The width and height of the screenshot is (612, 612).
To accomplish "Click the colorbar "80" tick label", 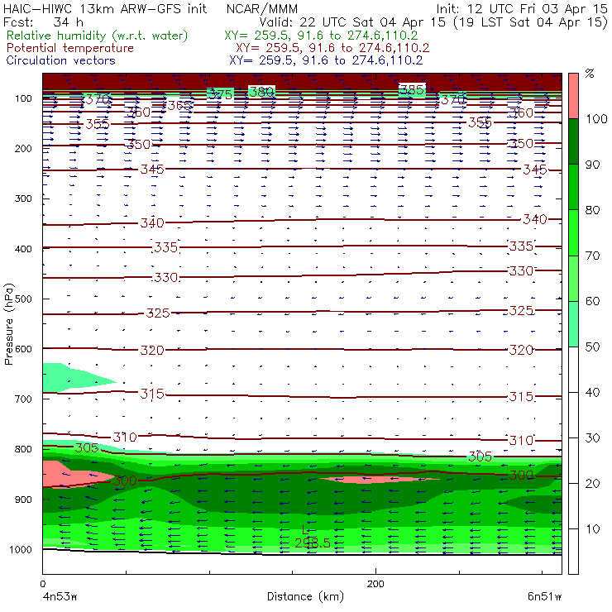I will pyautogui.click(x=592, y=210).
